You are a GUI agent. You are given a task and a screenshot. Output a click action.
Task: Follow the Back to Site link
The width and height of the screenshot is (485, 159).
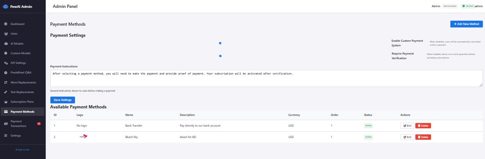pyautogui.click(x=22, y=150)
